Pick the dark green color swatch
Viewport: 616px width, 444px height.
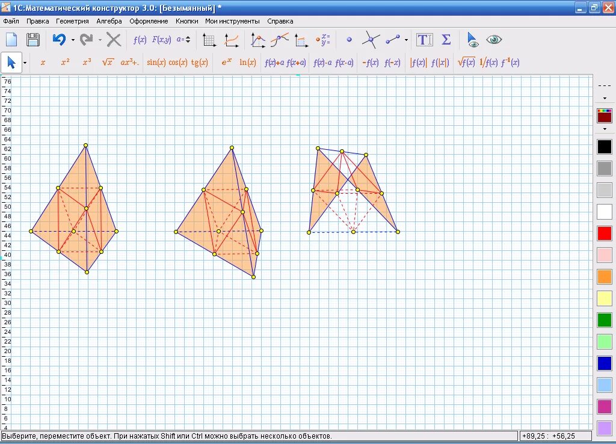(x=605, y=320)
